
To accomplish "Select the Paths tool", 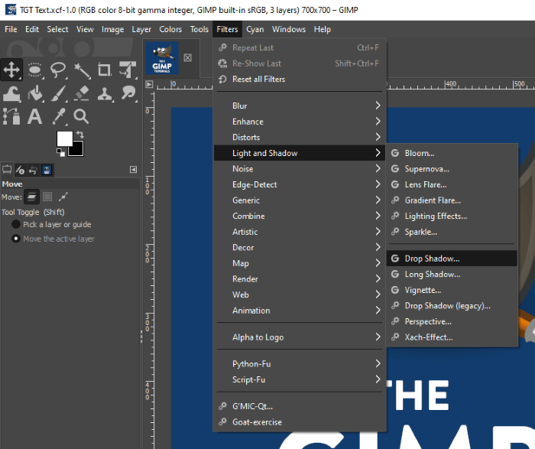I will (x=11, y=116).
